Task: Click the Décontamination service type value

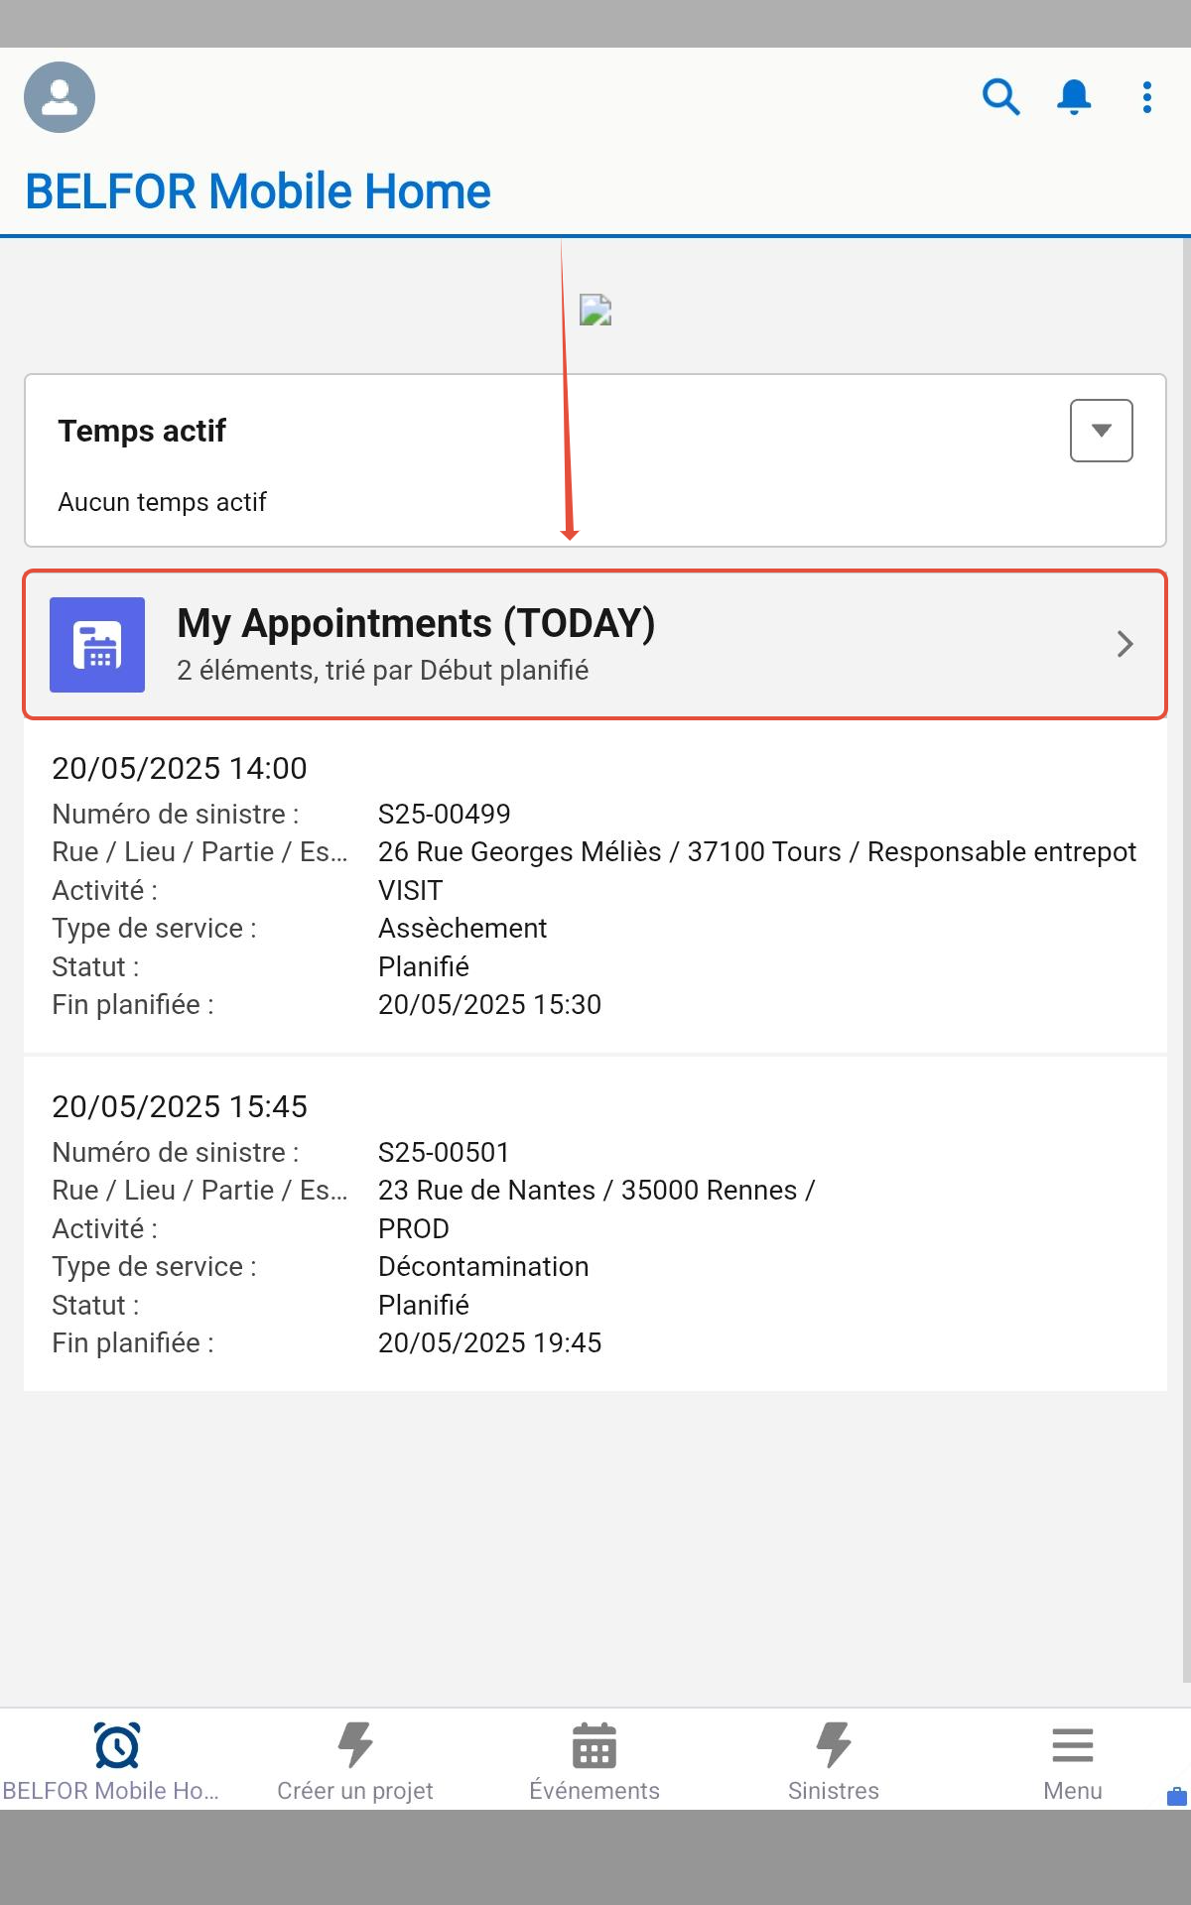Action: pos(483,1266)
